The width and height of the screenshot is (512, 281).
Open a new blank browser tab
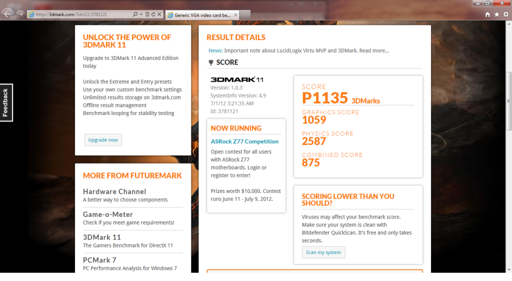(x=245, y=14)
